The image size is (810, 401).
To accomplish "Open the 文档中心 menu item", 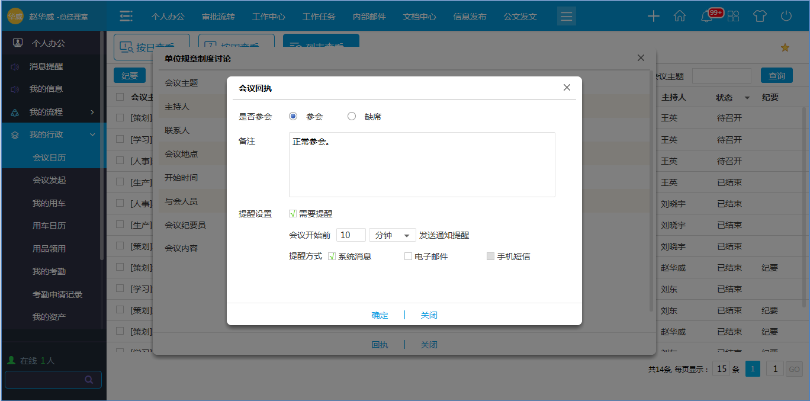I will click(x=419, y=17).
